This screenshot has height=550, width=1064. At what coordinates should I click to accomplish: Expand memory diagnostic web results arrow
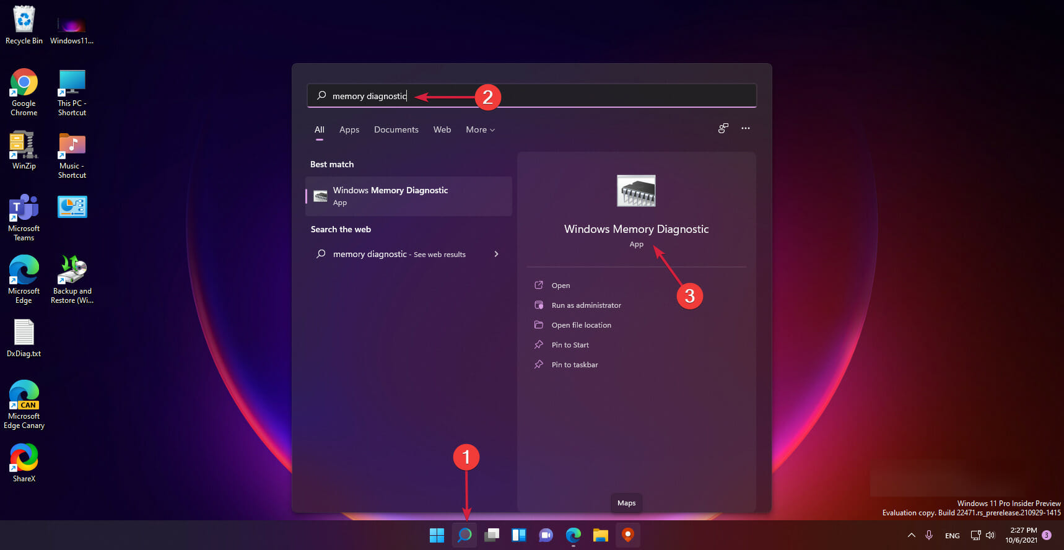(496, 254)
